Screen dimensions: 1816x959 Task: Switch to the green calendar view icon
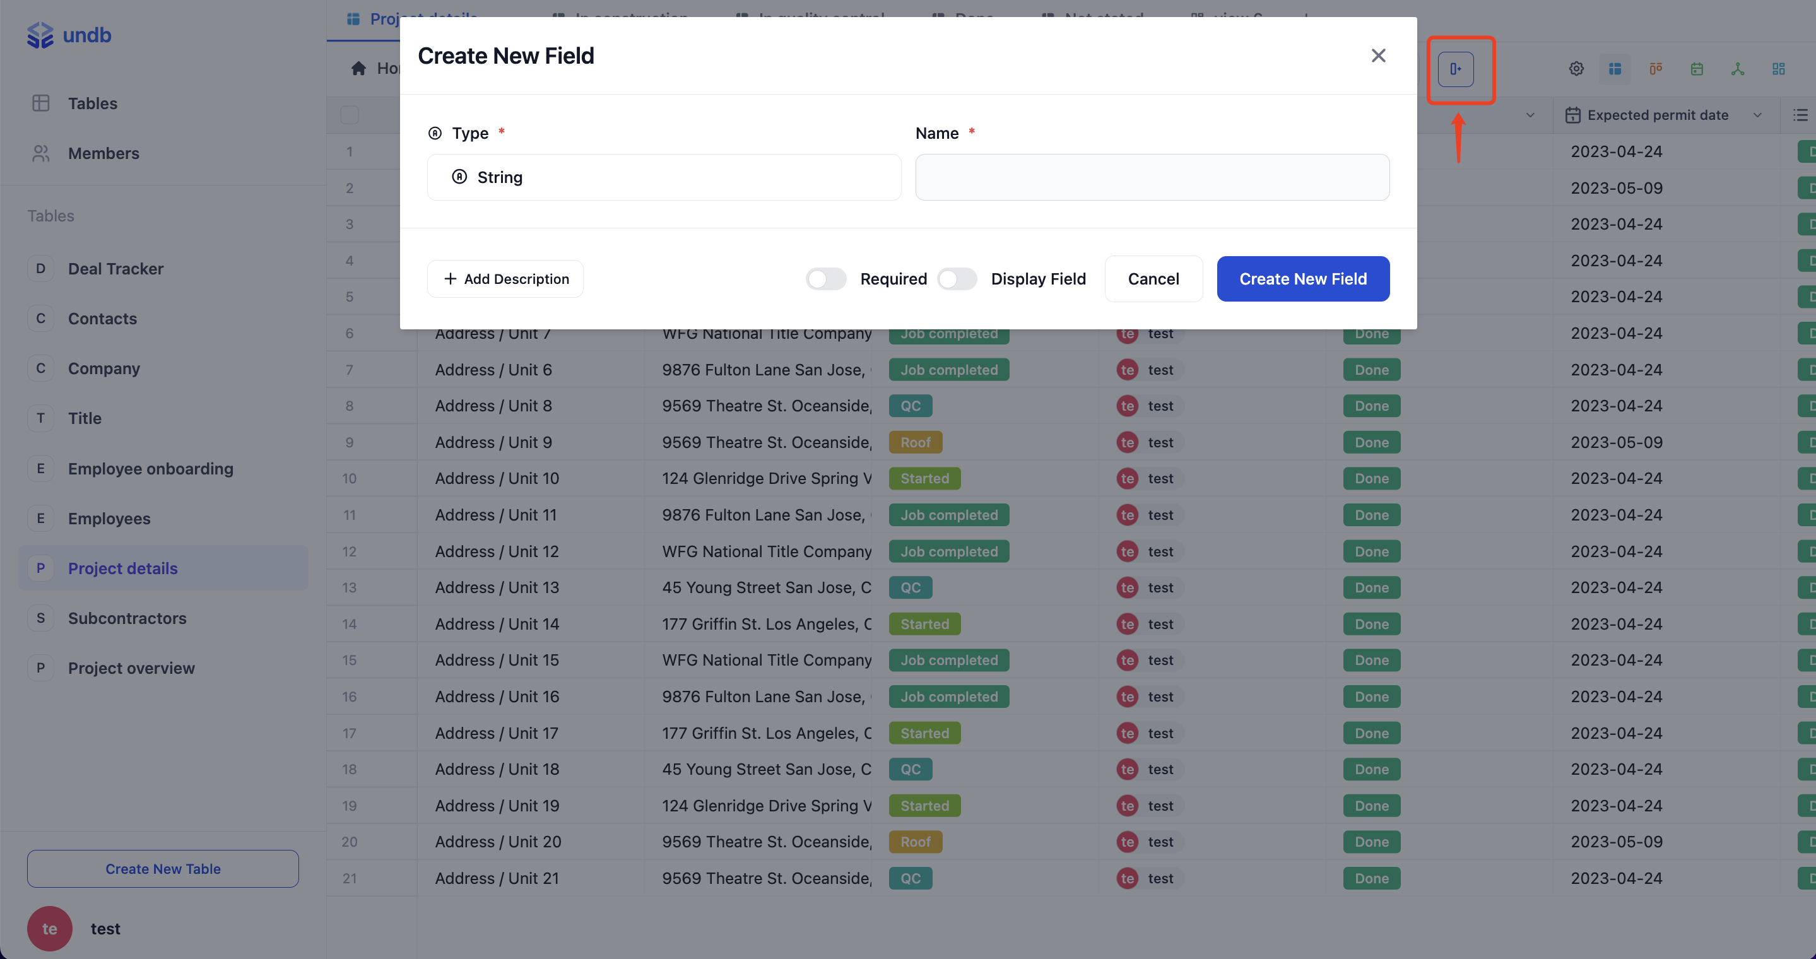click(1697, 69)
